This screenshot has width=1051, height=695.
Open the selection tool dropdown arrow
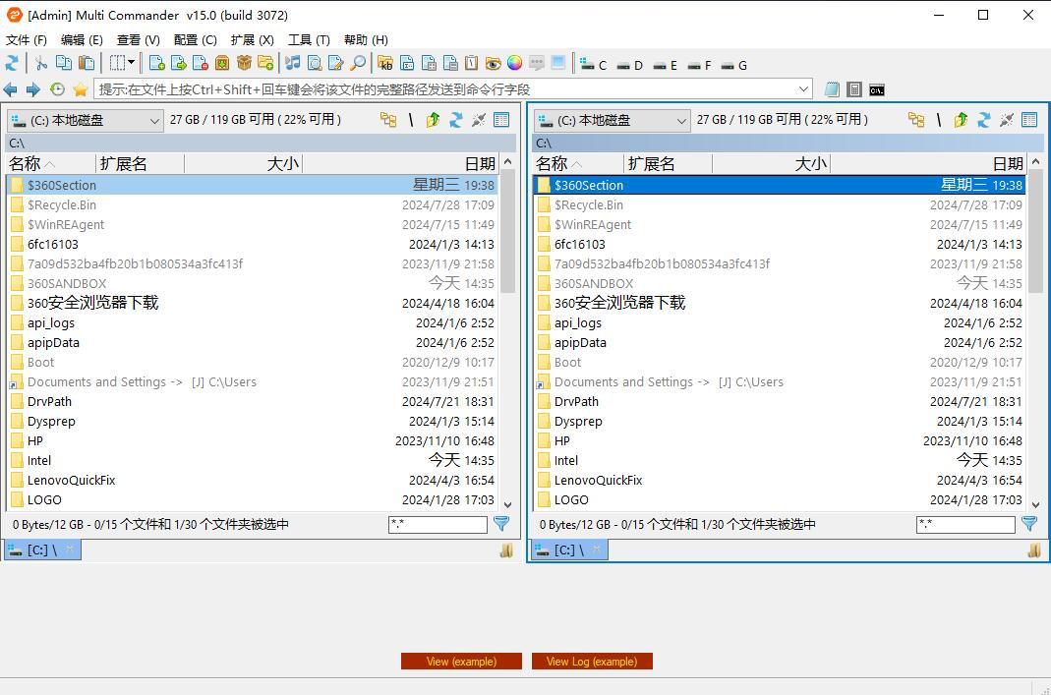coord(131,63)
